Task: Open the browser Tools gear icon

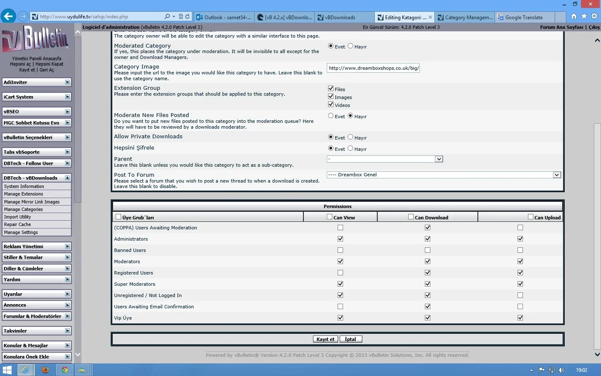Action: [x=594, y=16]
